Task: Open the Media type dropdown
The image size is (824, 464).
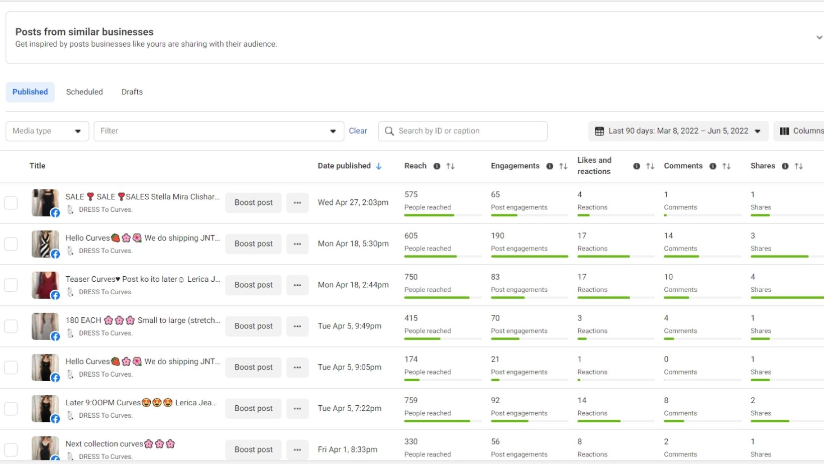Action: click(47, 131)
